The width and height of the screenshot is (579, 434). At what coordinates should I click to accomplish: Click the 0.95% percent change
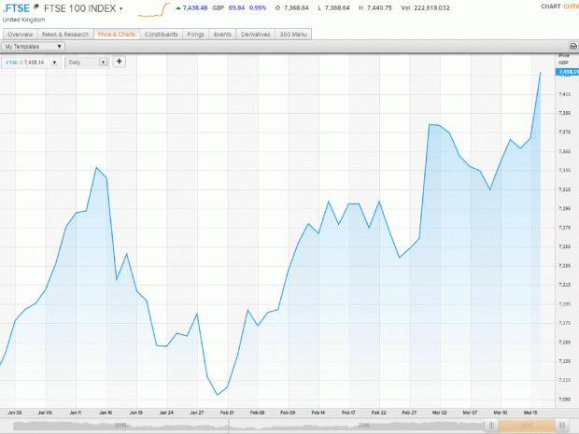258,7
